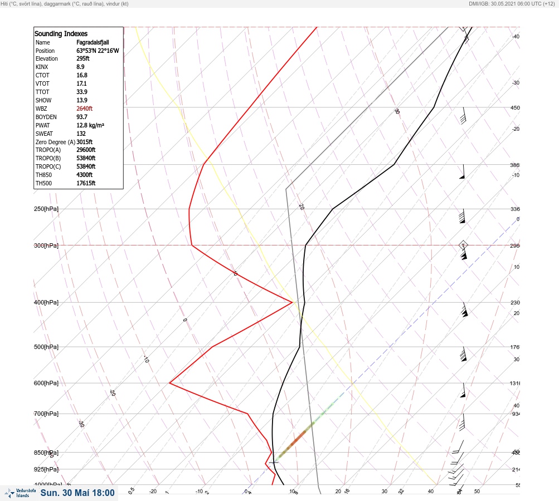559x501 pixels.
Task: Click the '50' temperature label on bottom axis
Action: pyautogui.click(x=477, y=492)
